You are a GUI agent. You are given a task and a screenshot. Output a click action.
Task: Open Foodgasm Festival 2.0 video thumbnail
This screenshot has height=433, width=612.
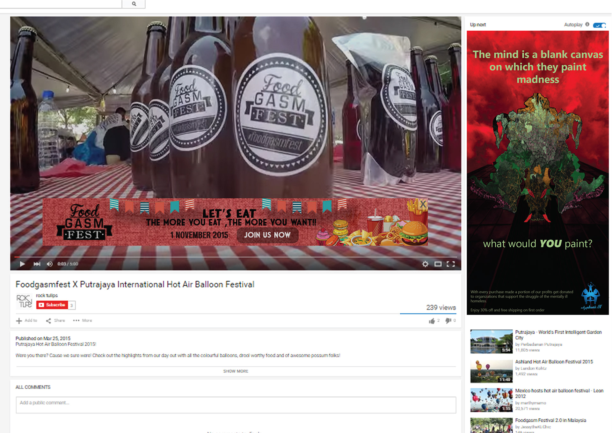[x=492, y=425]
